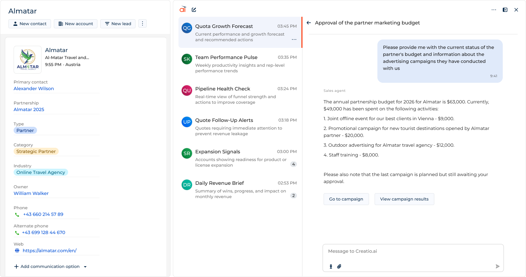Open the vertical three-dot menu beside New lead

[143, 23]
